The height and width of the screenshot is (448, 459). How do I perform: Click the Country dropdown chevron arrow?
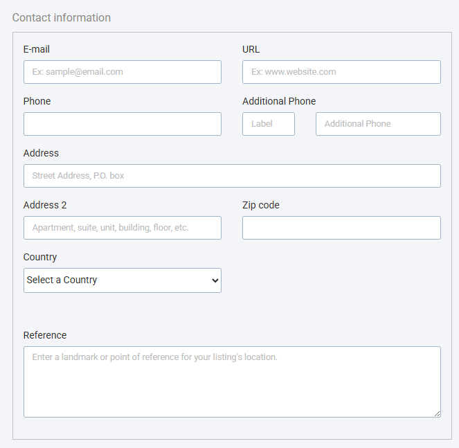[215, 280]
